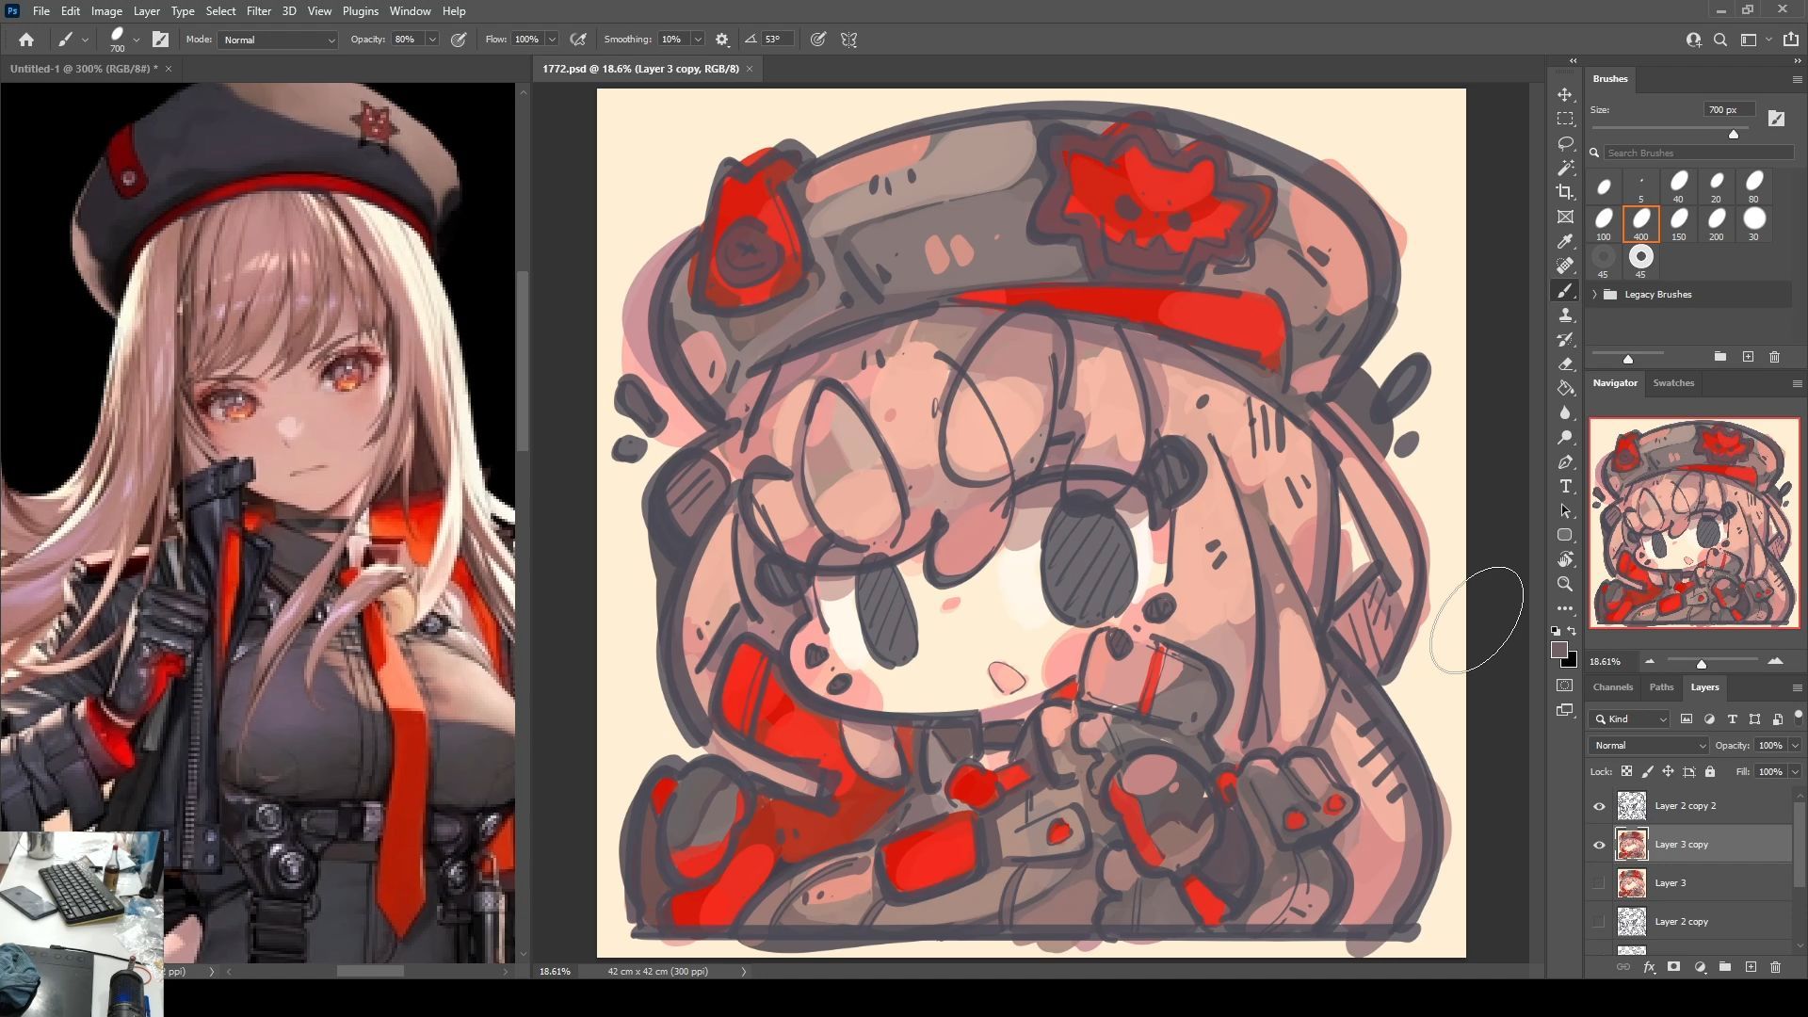Select the Hand tool

tap(1565, 559)
